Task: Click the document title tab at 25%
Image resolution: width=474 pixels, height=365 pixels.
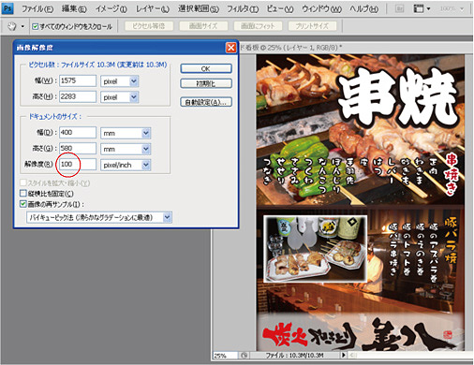Action: 291,48
